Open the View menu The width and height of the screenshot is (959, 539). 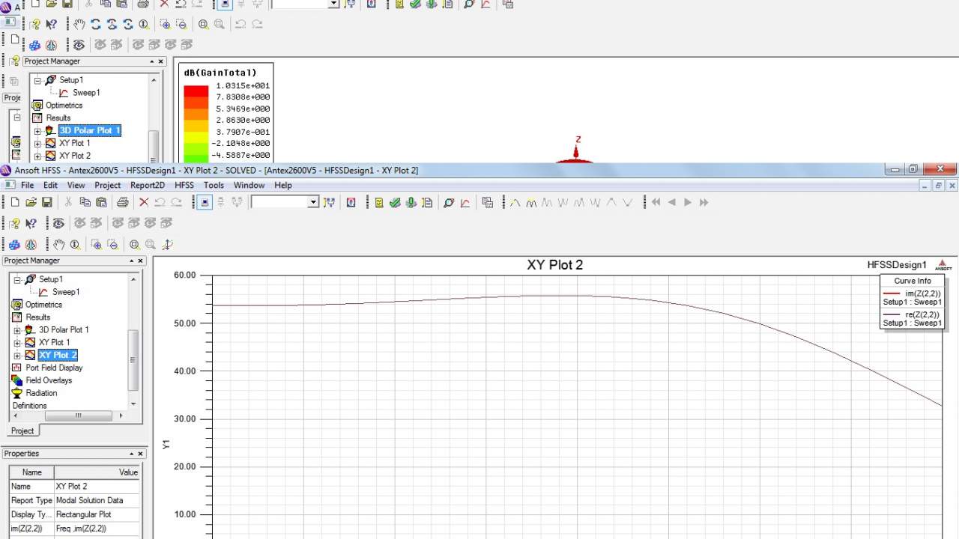coord(76,185)
